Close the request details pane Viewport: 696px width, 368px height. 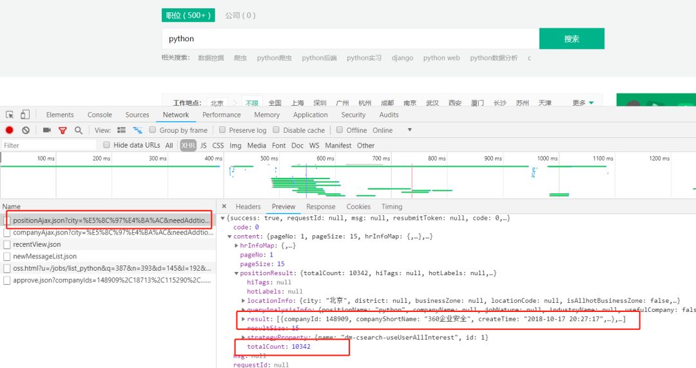224,207
